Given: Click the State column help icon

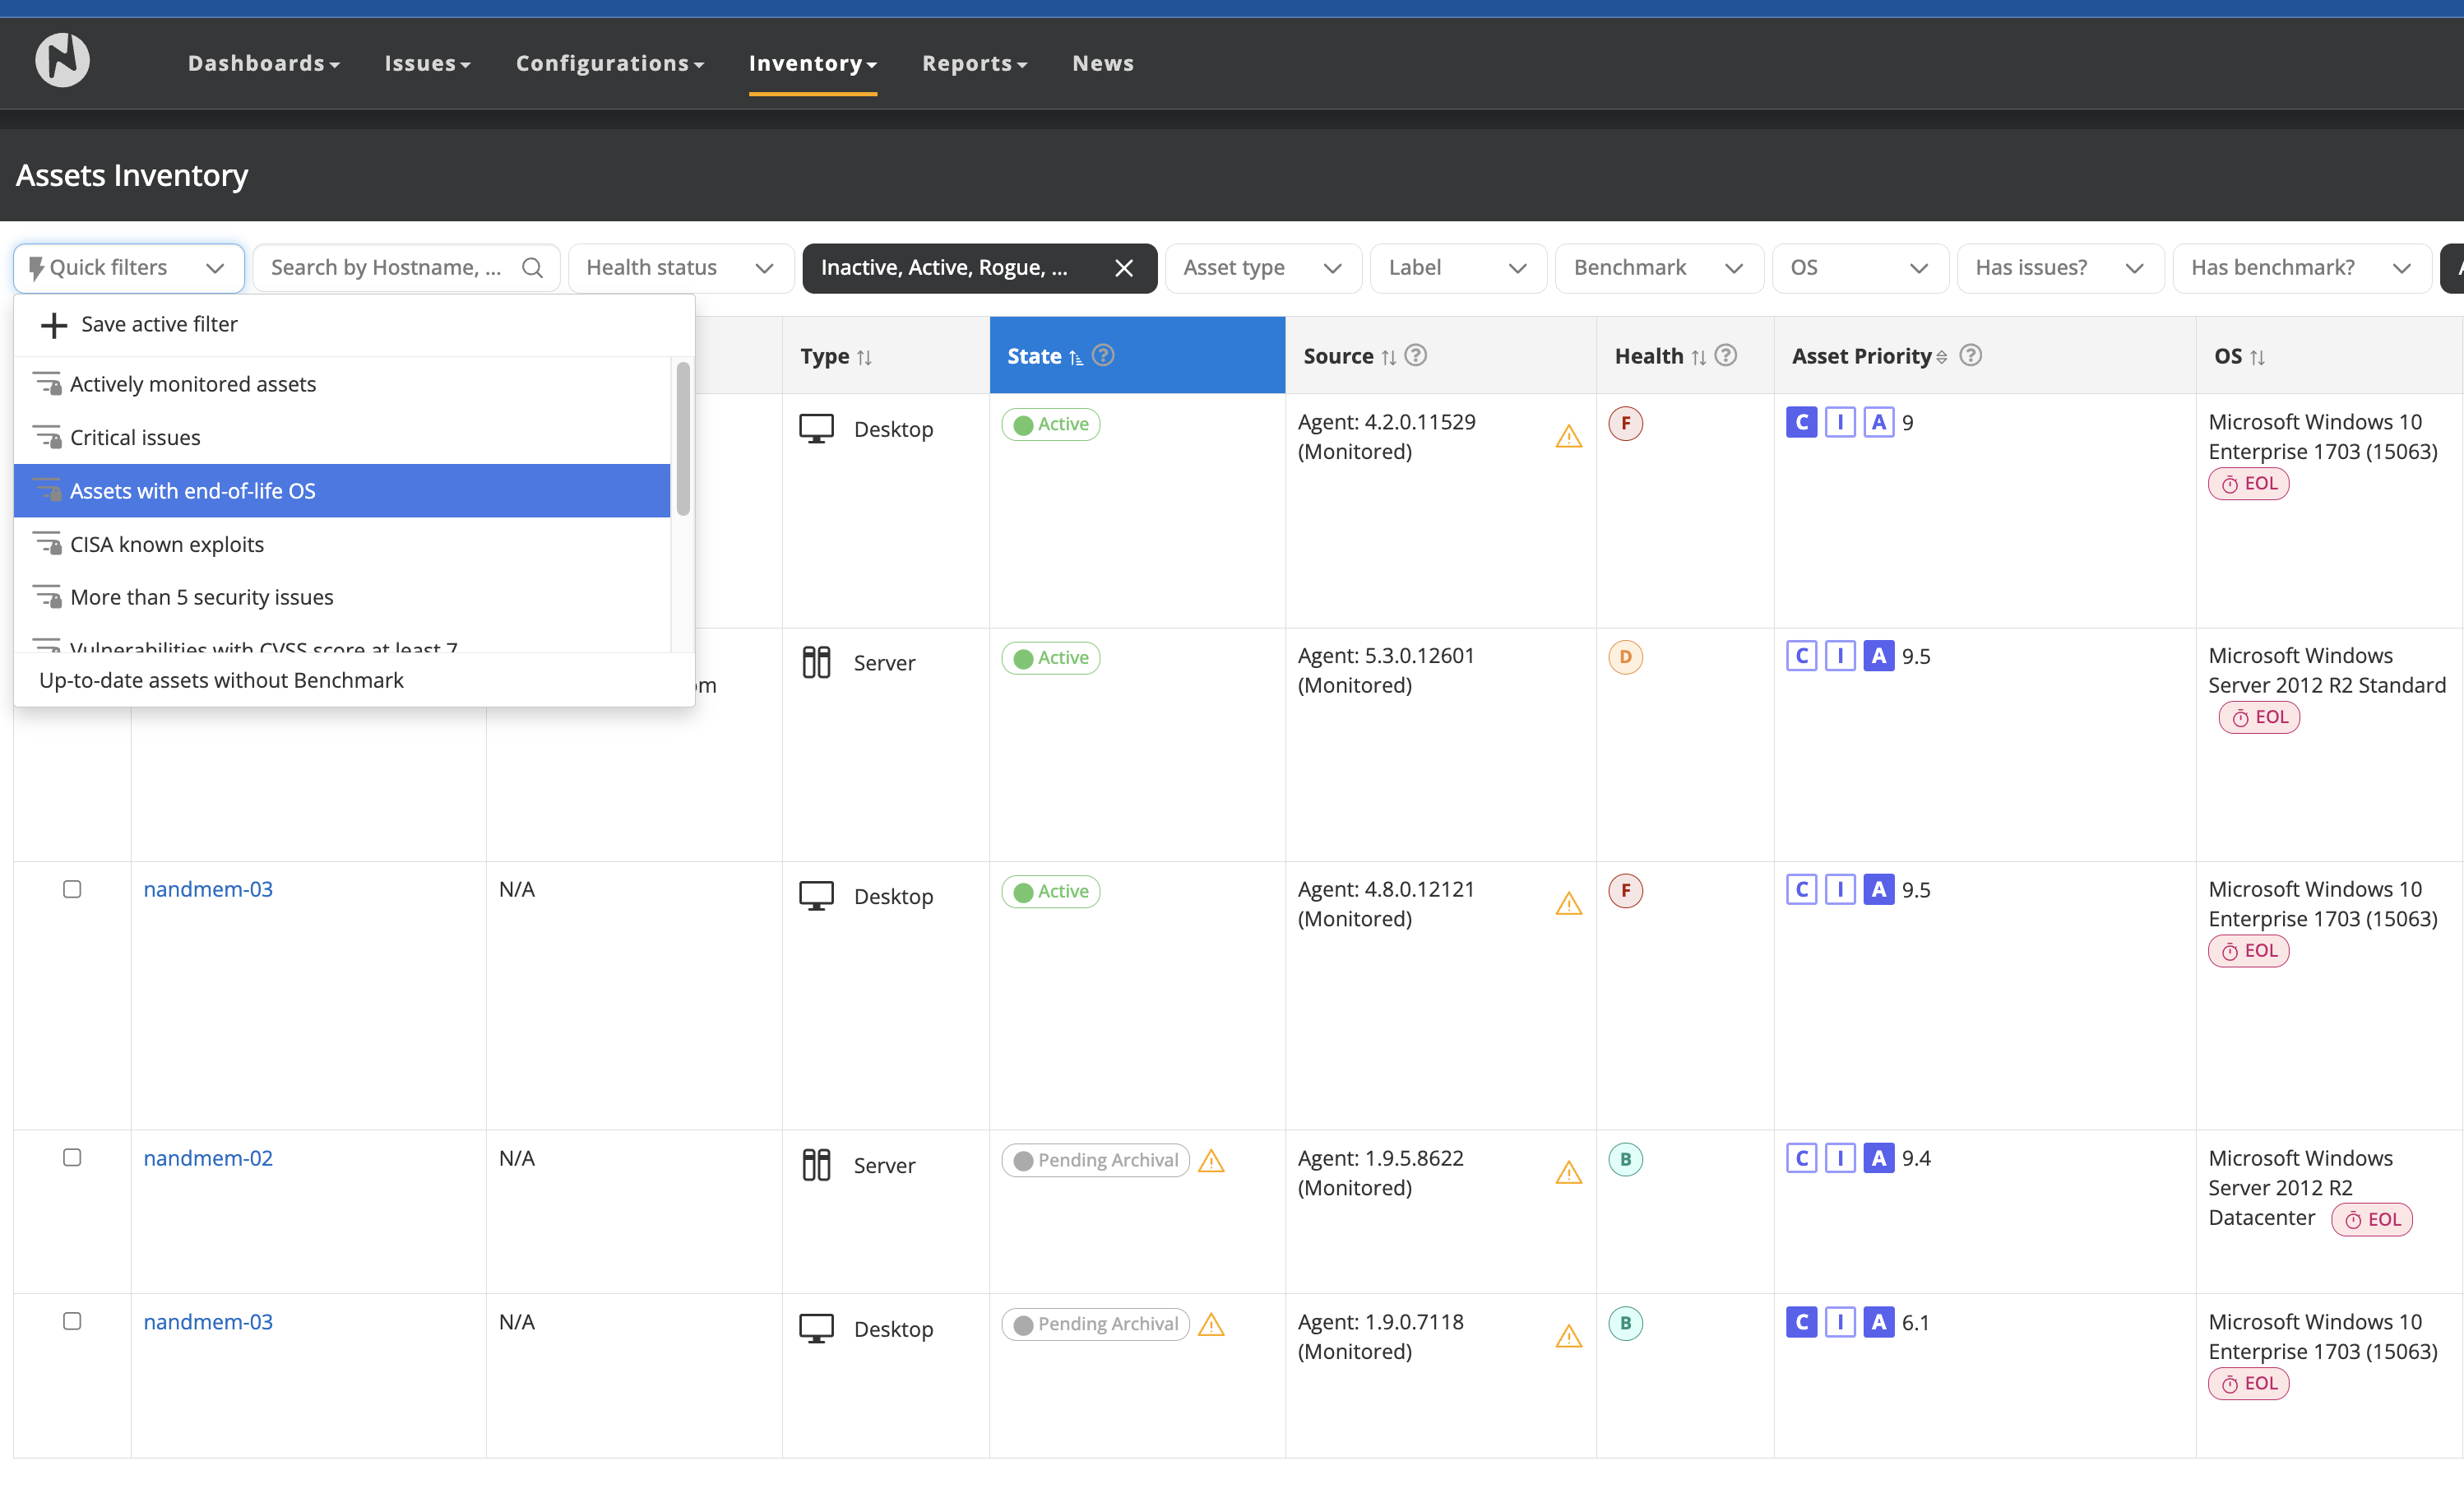Looking at the screenshot, I should pyautogui.click(x=1103, y=355).
